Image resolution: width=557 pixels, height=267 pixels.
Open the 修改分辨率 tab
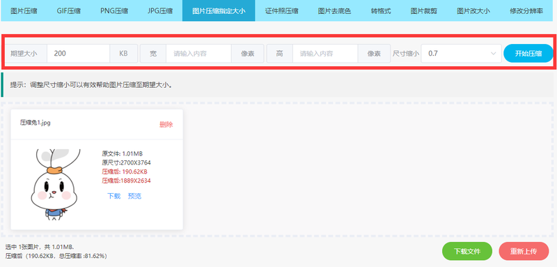(x=526, y=10)
